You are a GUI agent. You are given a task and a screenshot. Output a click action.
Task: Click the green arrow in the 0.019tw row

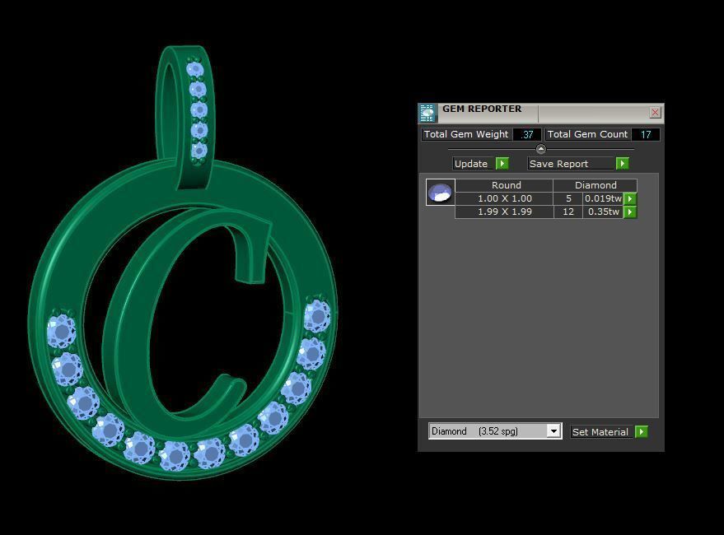click(630, 198)
